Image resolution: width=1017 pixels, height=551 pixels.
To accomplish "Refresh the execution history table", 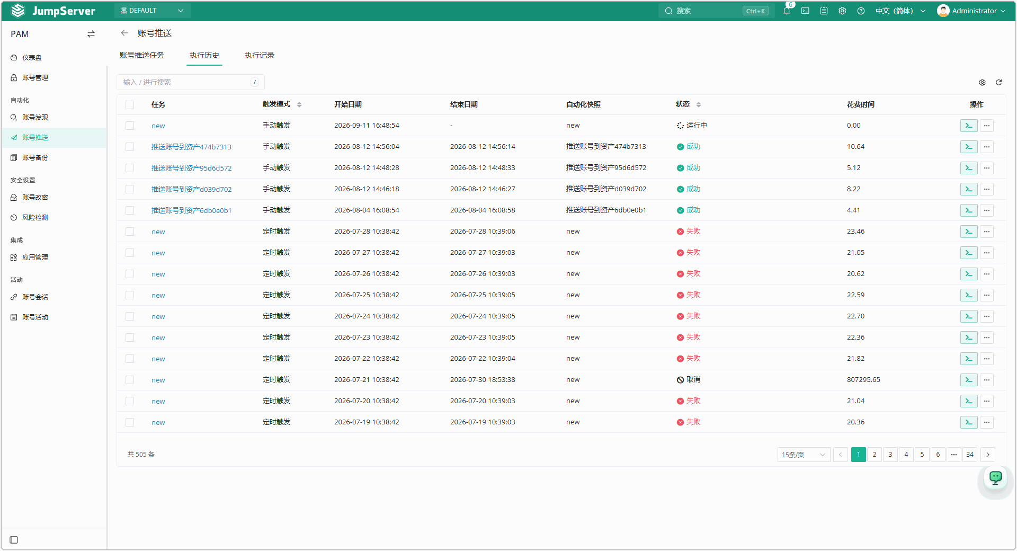I will click(x=998, y=82).
